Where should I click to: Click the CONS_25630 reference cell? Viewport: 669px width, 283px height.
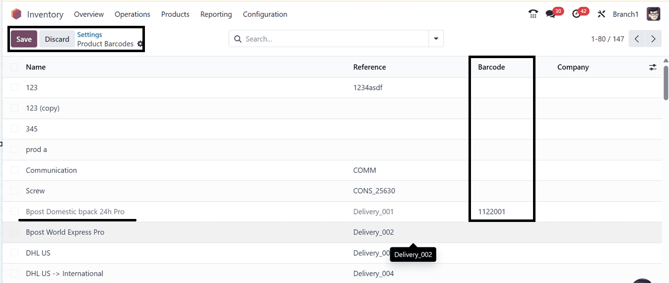[x=374, y=191]
